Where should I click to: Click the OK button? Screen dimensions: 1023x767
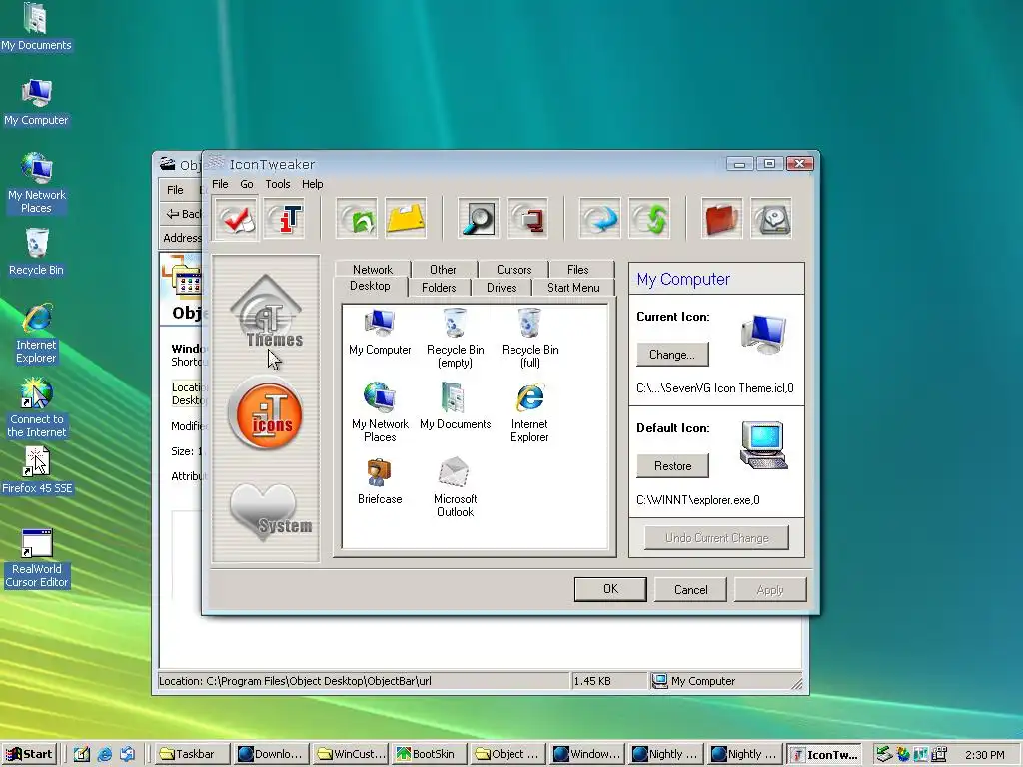coord(610,589)
